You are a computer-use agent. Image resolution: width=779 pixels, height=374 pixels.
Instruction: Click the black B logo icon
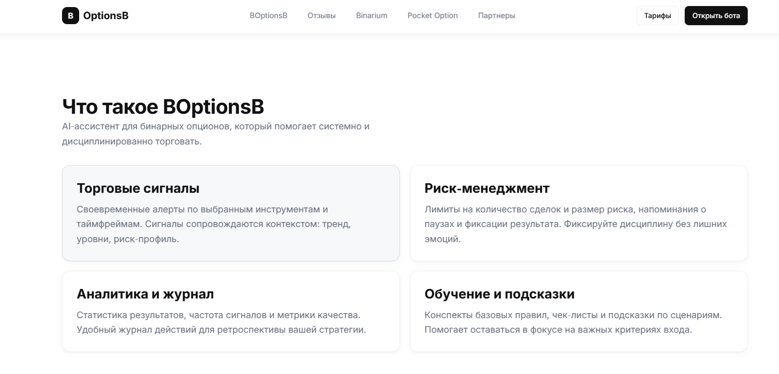tap(70, 16)
